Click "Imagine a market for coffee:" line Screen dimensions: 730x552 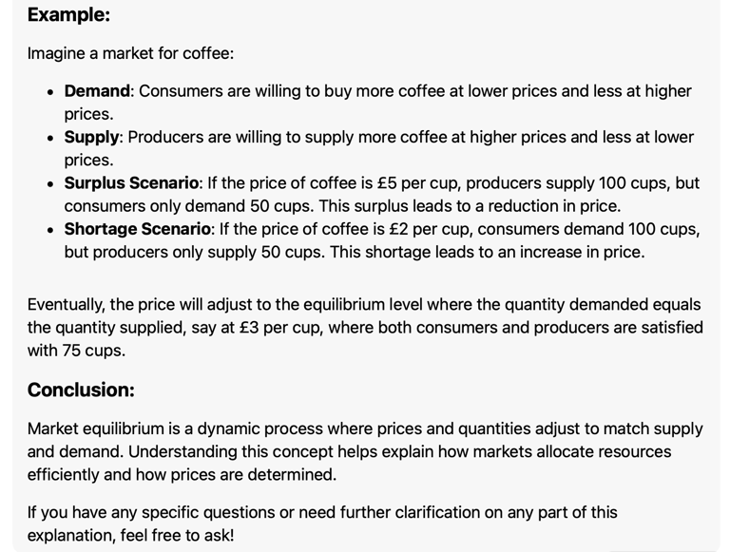[x=130, y=53]
